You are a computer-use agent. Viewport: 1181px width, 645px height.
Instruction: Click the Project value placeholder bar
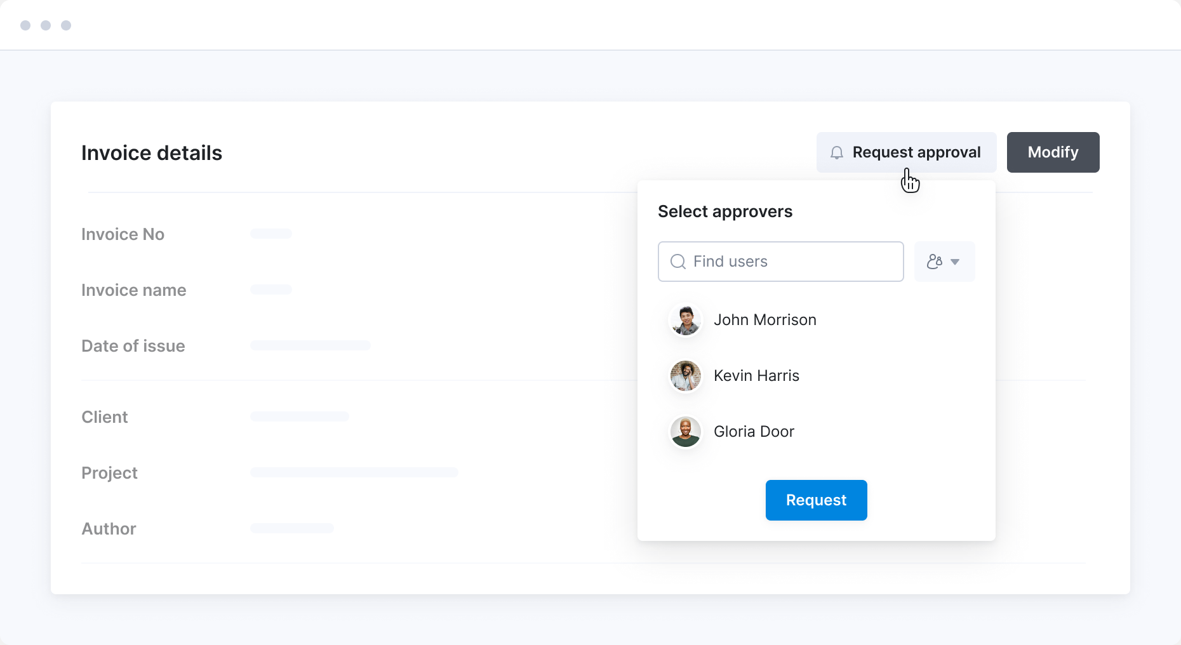tap(354, 472)
